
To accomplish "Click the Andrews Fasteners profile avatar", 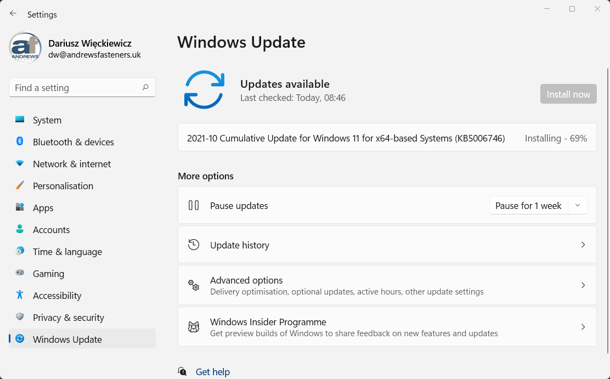I will (x=25, y=48).
